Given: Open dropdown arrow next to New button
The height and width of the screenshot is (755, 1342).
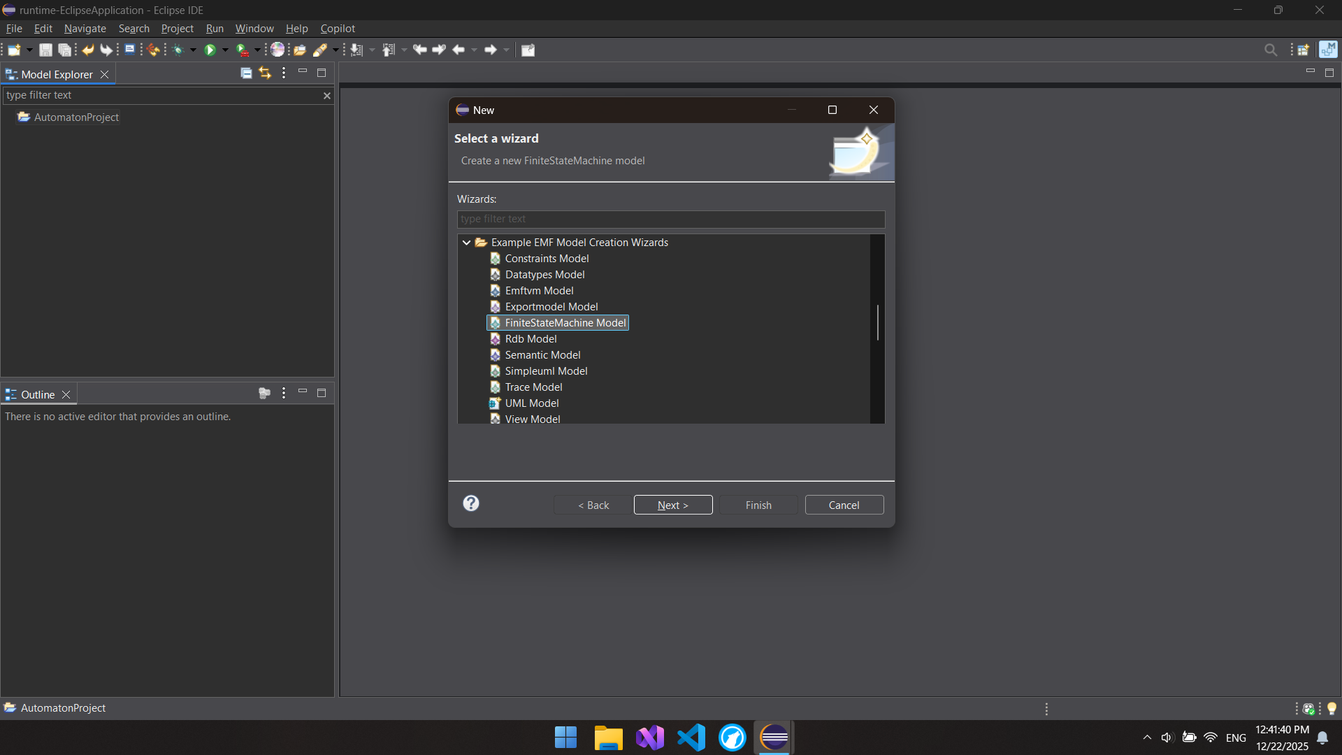Looking at the screenshot, I should (29, 50).
